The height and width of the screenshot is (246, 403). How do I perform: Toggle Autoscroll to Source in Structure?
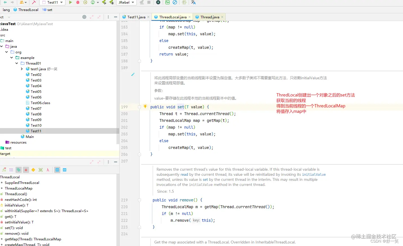[x=57, y=170]
